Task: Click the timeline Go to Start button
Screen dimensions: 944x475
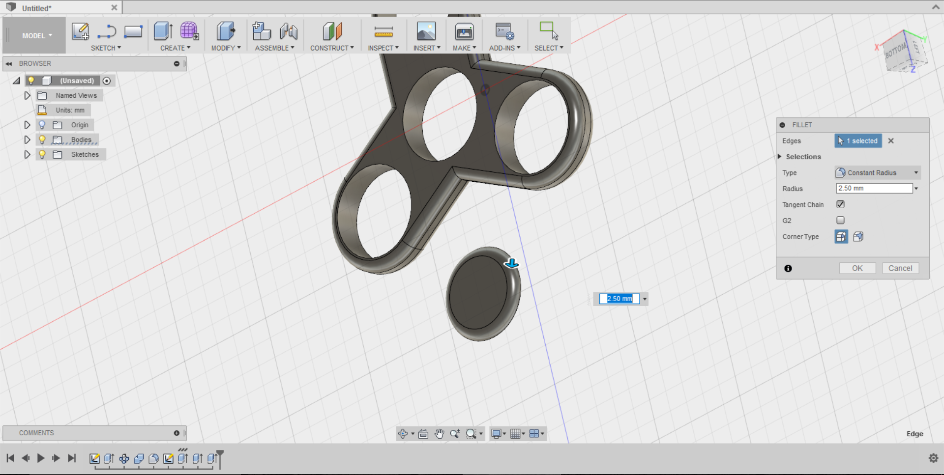Action: [x=10, y=458]
